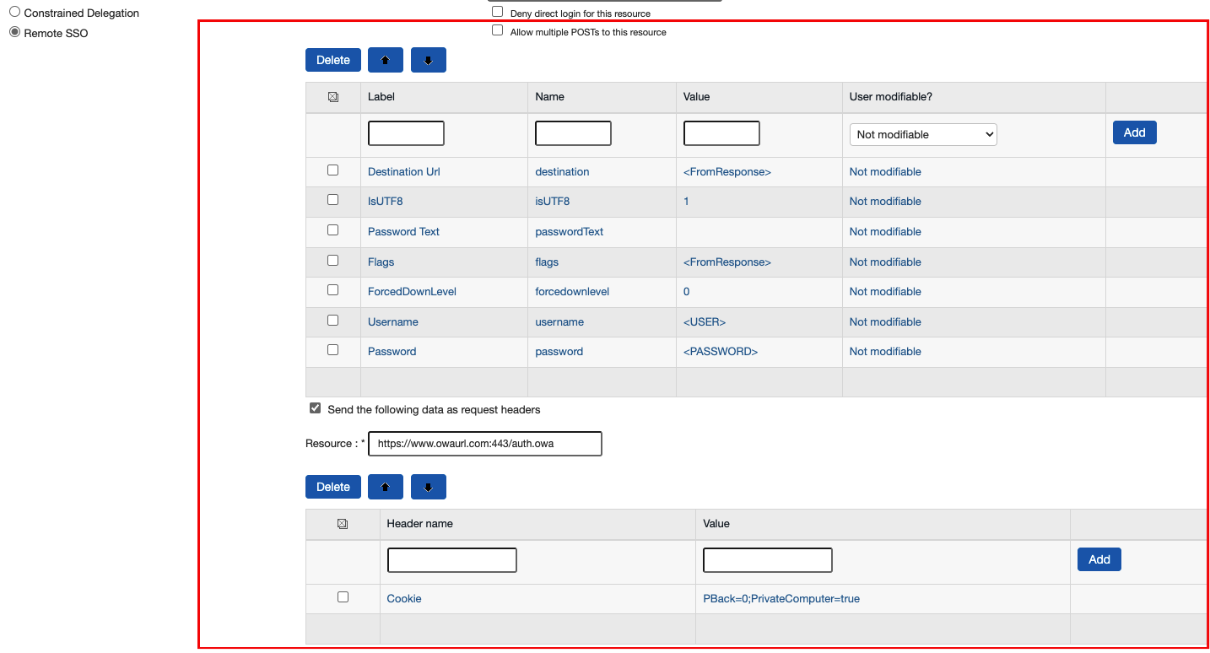1210x653 pixels.
Task: Select all rows via headers table header icon
Action: click(x=342, y=523)
